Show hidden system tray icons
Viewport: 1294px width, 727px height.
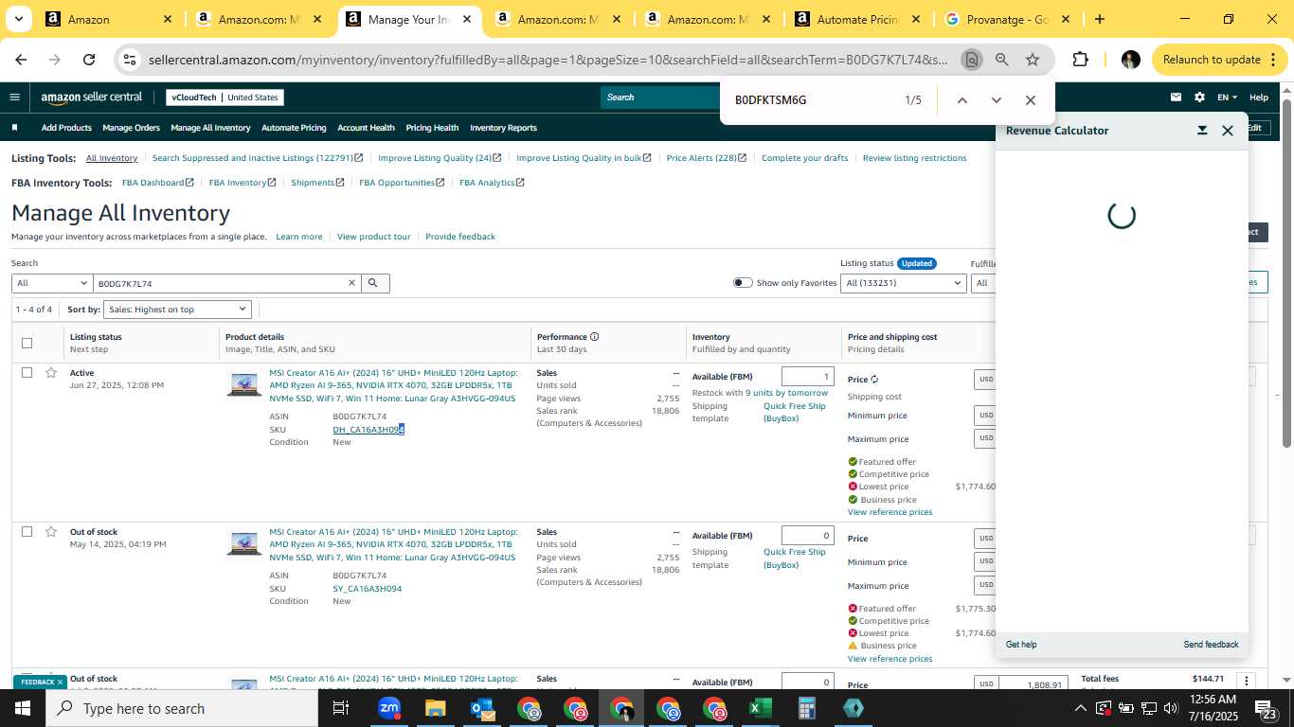click(1080, 708)
